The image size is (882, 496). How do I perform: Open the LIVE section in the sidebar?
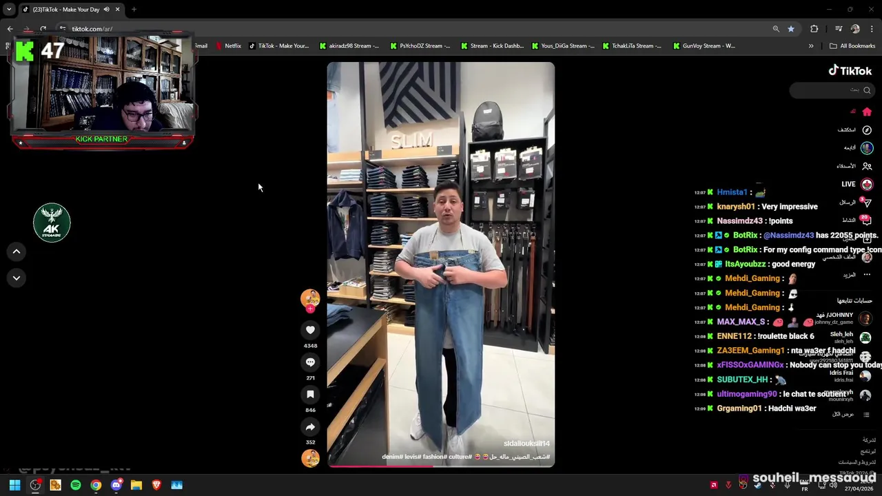857,184
